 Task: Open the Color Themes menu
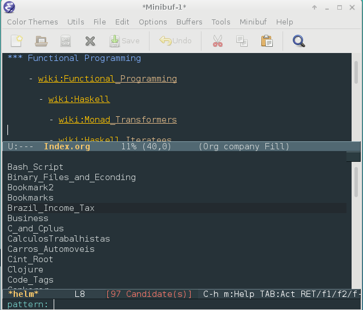click(x=33, y=22)
